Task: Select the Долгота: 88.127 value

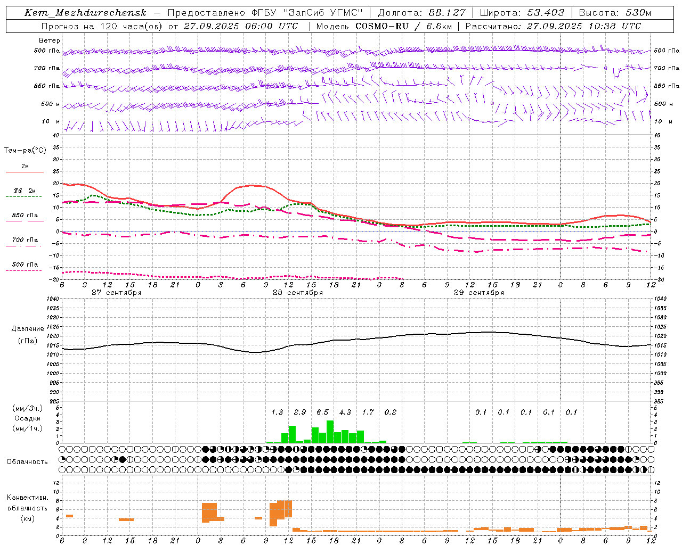Action: [422, 13]
